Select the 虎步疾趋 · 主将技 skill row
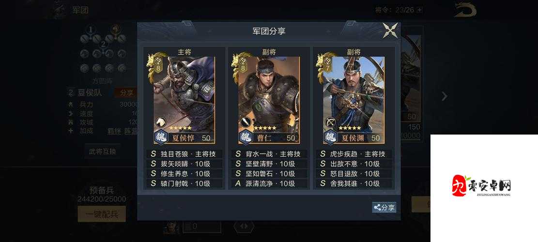Viewport: 538px width, 242px height. point(354,154)
